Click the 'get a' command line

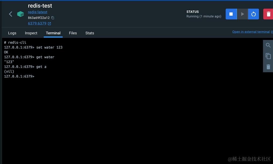pos(25,67)
